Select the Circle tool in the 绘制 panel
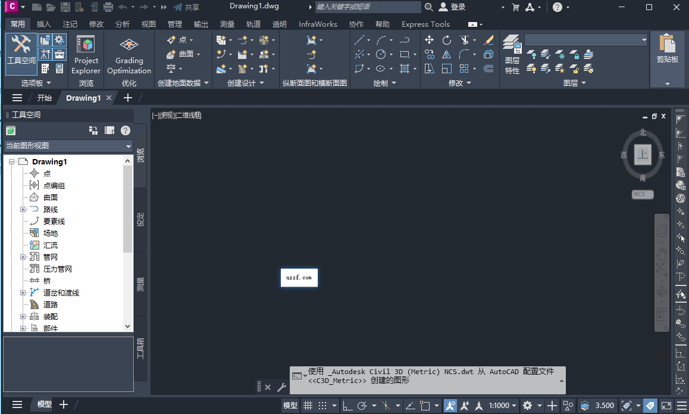This screenshot has height=414, width=689. point(380,54)
